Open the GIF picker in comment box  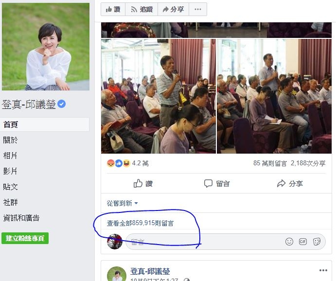click(x=303, y=242)
